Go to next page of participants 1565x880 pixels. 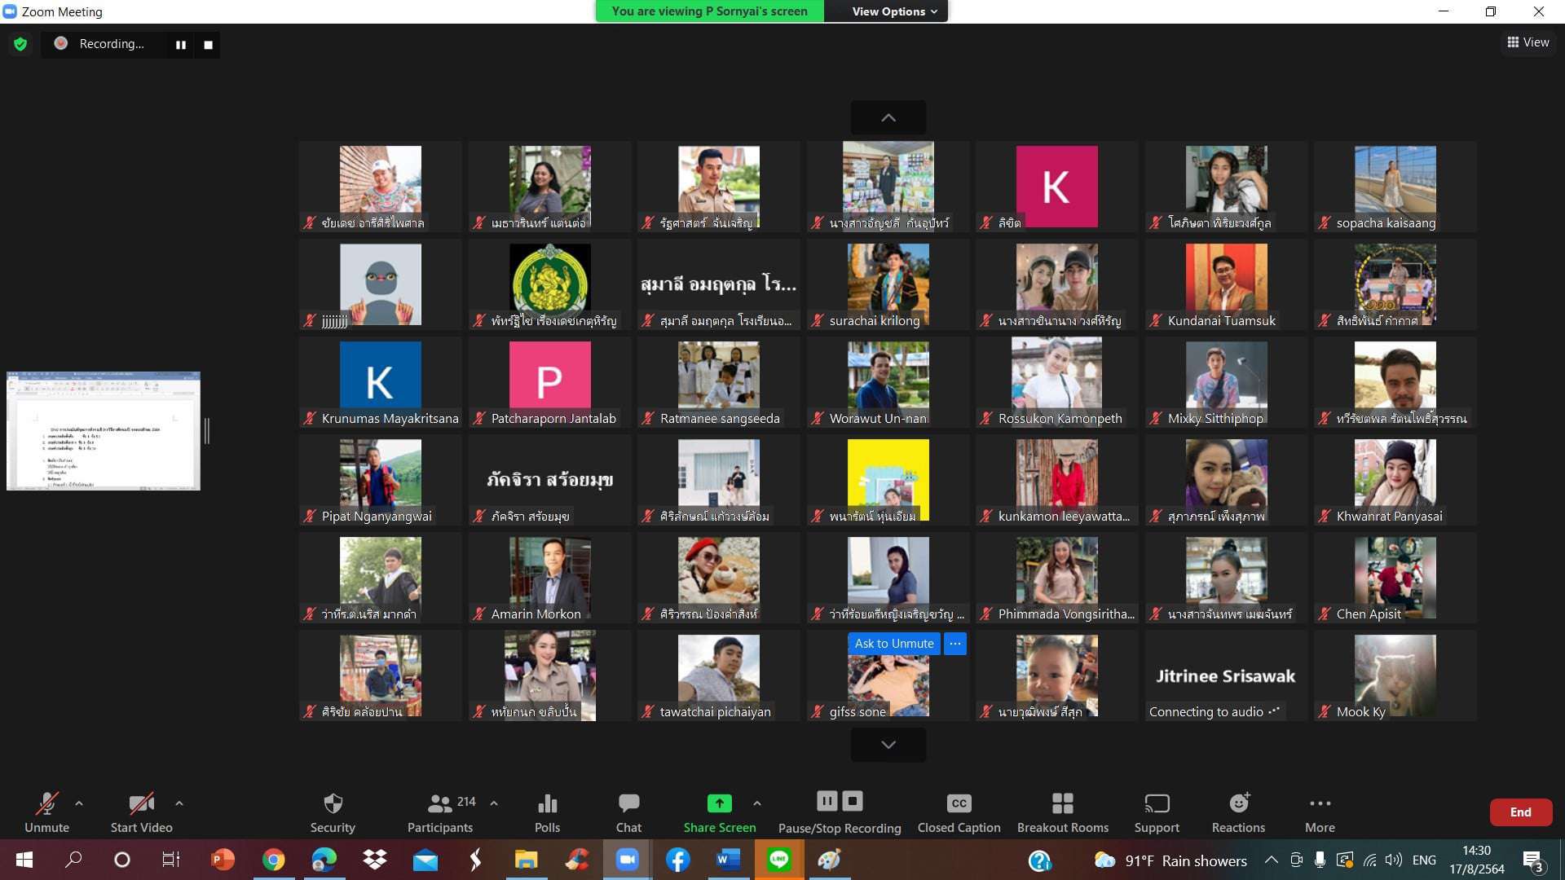click(x=888, y=745)
